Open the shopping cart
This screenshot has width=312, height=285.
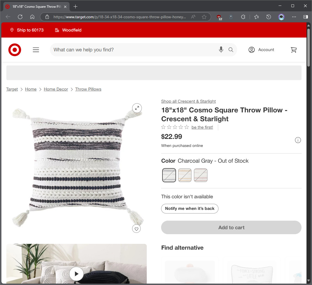point(294,50)
